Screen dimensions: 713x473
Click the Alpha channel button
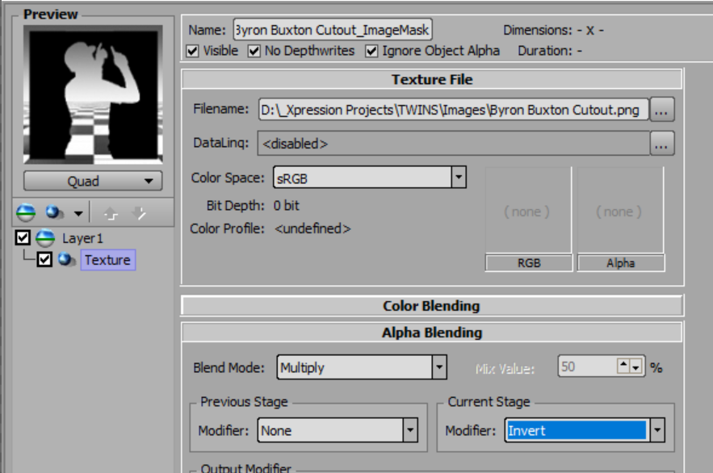coord(621,263)
